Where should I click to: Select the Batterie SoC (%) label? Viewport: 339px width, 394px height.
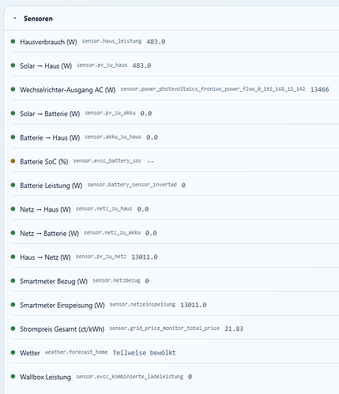tap(44, 162)
